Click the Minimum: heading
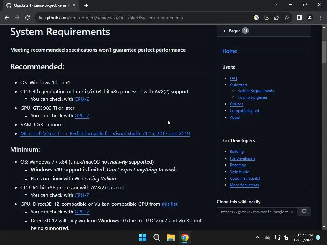 [x=25, y=149]
